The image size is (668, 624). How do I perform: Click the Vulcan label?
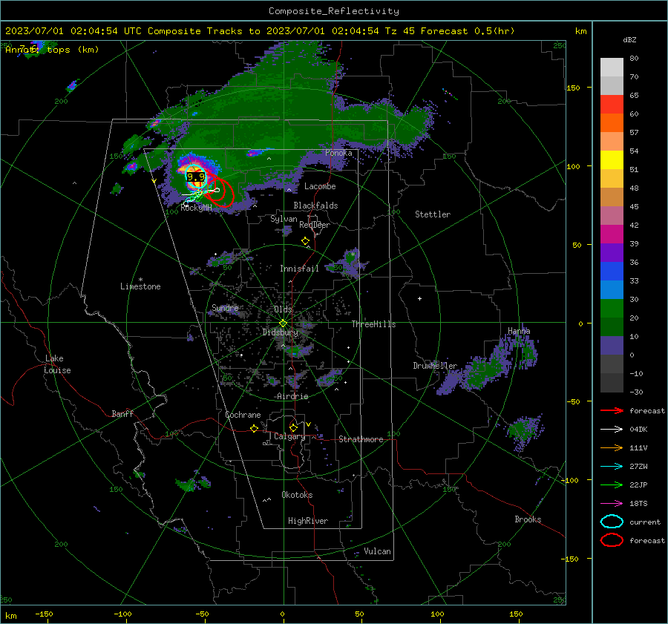click(377, 551)
